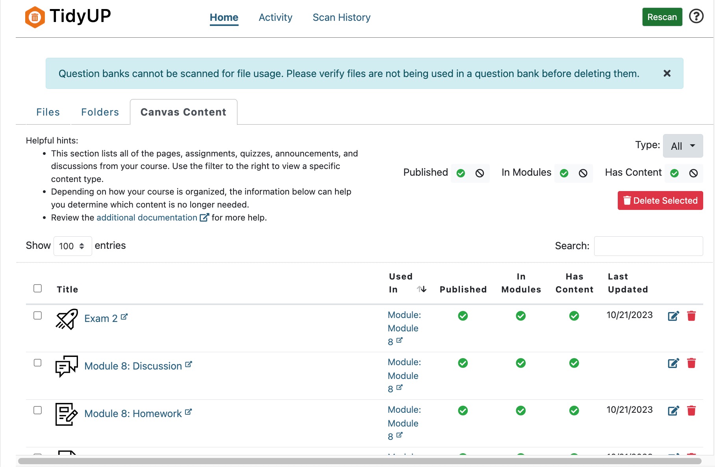This screenshot has height=467, width=715.
Task: Sort by the Used In column arrows
Action: (422, 289)
